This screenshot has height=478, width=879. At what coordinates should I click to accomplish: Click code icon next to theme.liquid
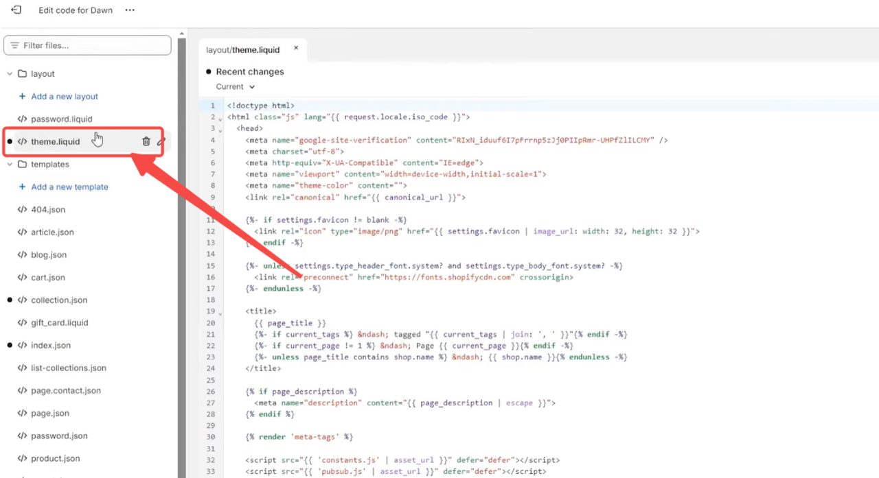coord(22,141)
